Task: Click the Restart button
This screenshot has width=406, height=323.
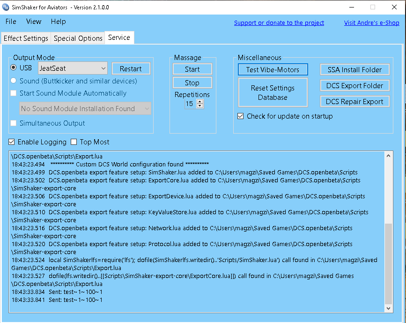Action: [x=131, y=69]
